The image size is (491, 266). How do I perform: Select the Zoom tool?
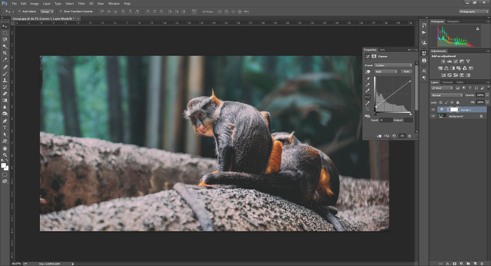pos(5,155)
